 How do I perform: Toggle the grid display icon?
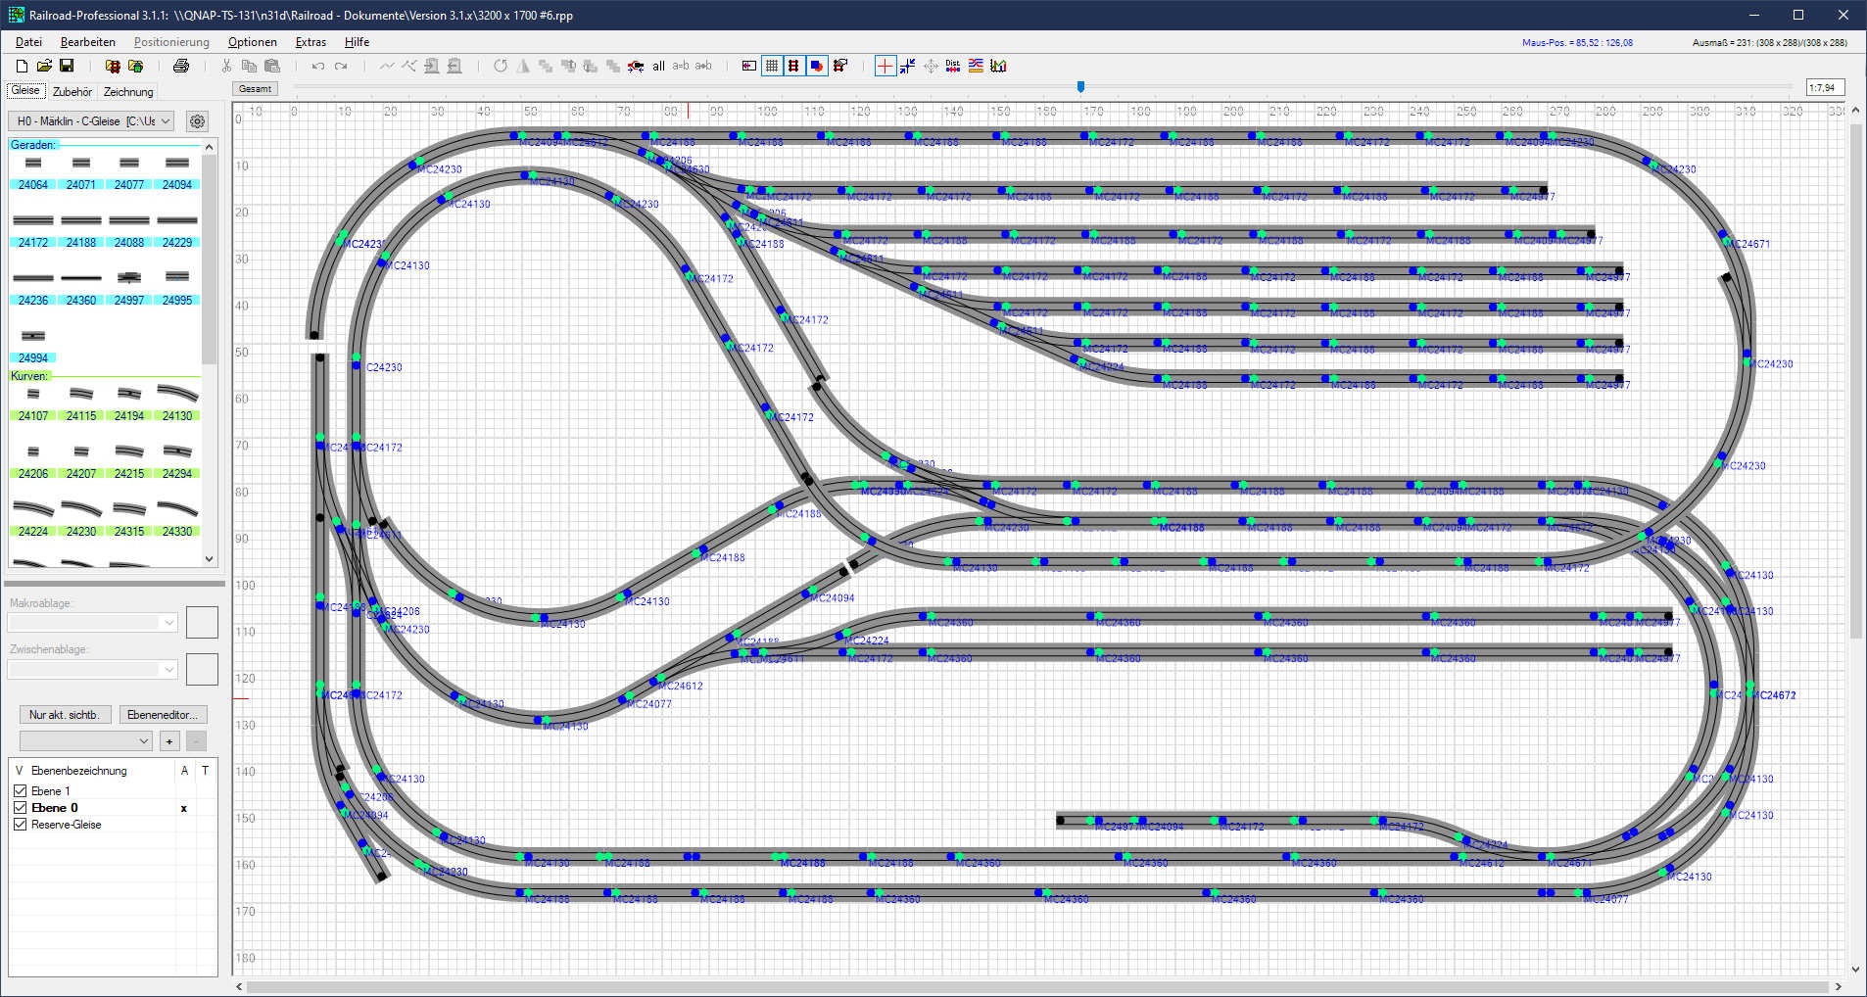[772, 66]
